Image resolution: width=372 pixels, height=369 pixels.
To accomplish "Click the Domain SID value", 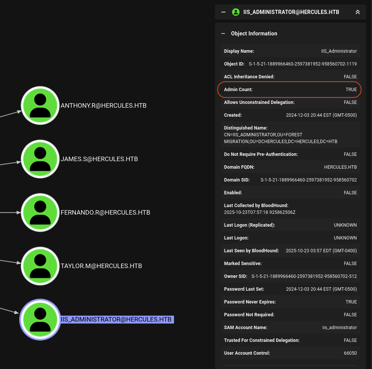I will tap(309, 180).
